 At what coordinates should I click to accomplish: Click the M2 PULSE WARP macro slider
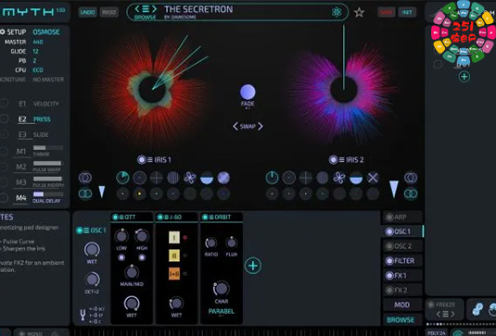click(x=48, y=163)
